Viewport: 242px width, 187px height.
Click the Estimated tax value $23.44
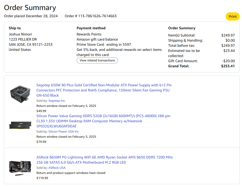pos(229,51)
